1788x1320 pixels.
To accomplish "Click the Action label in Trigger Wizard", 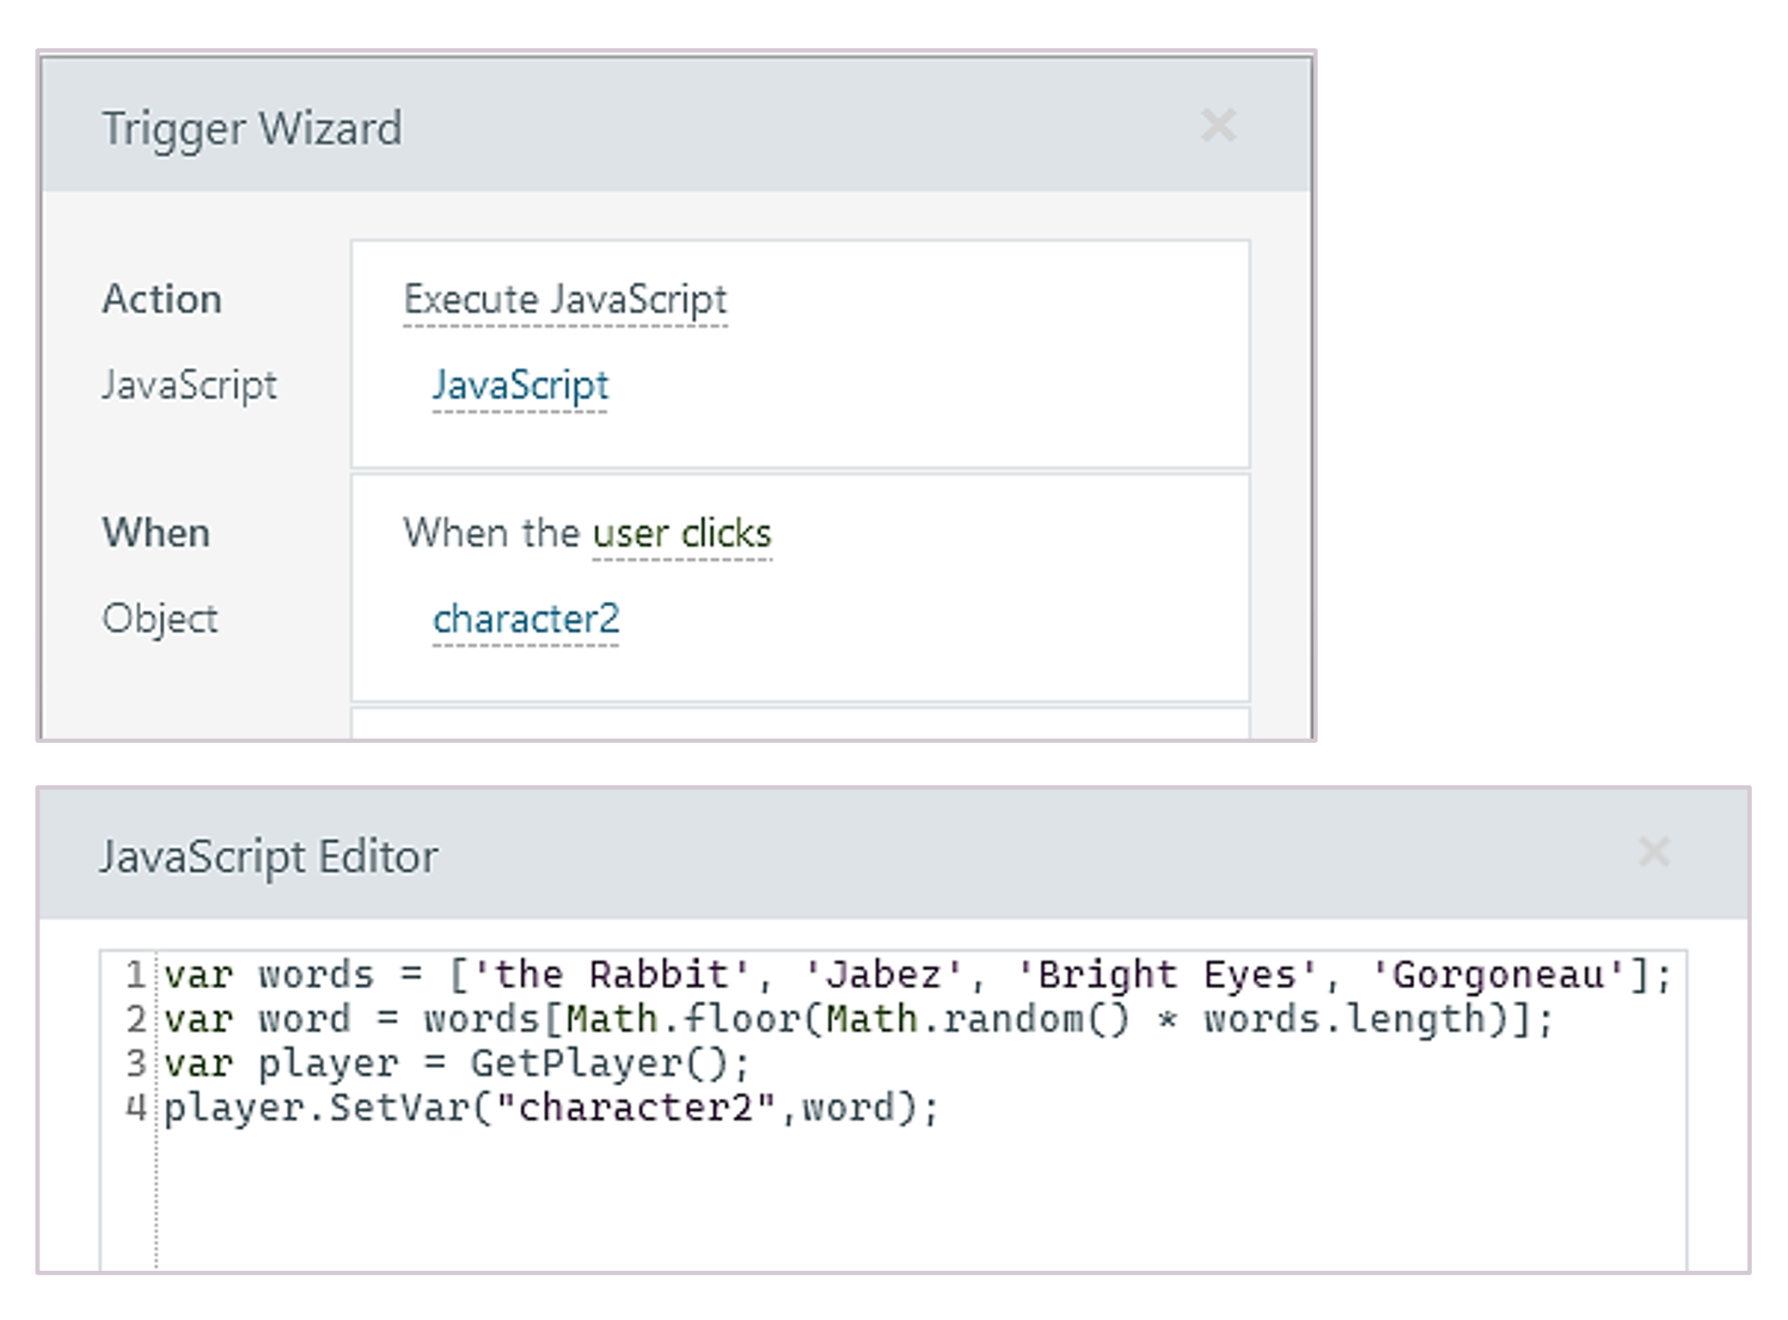I will [162, 299].
